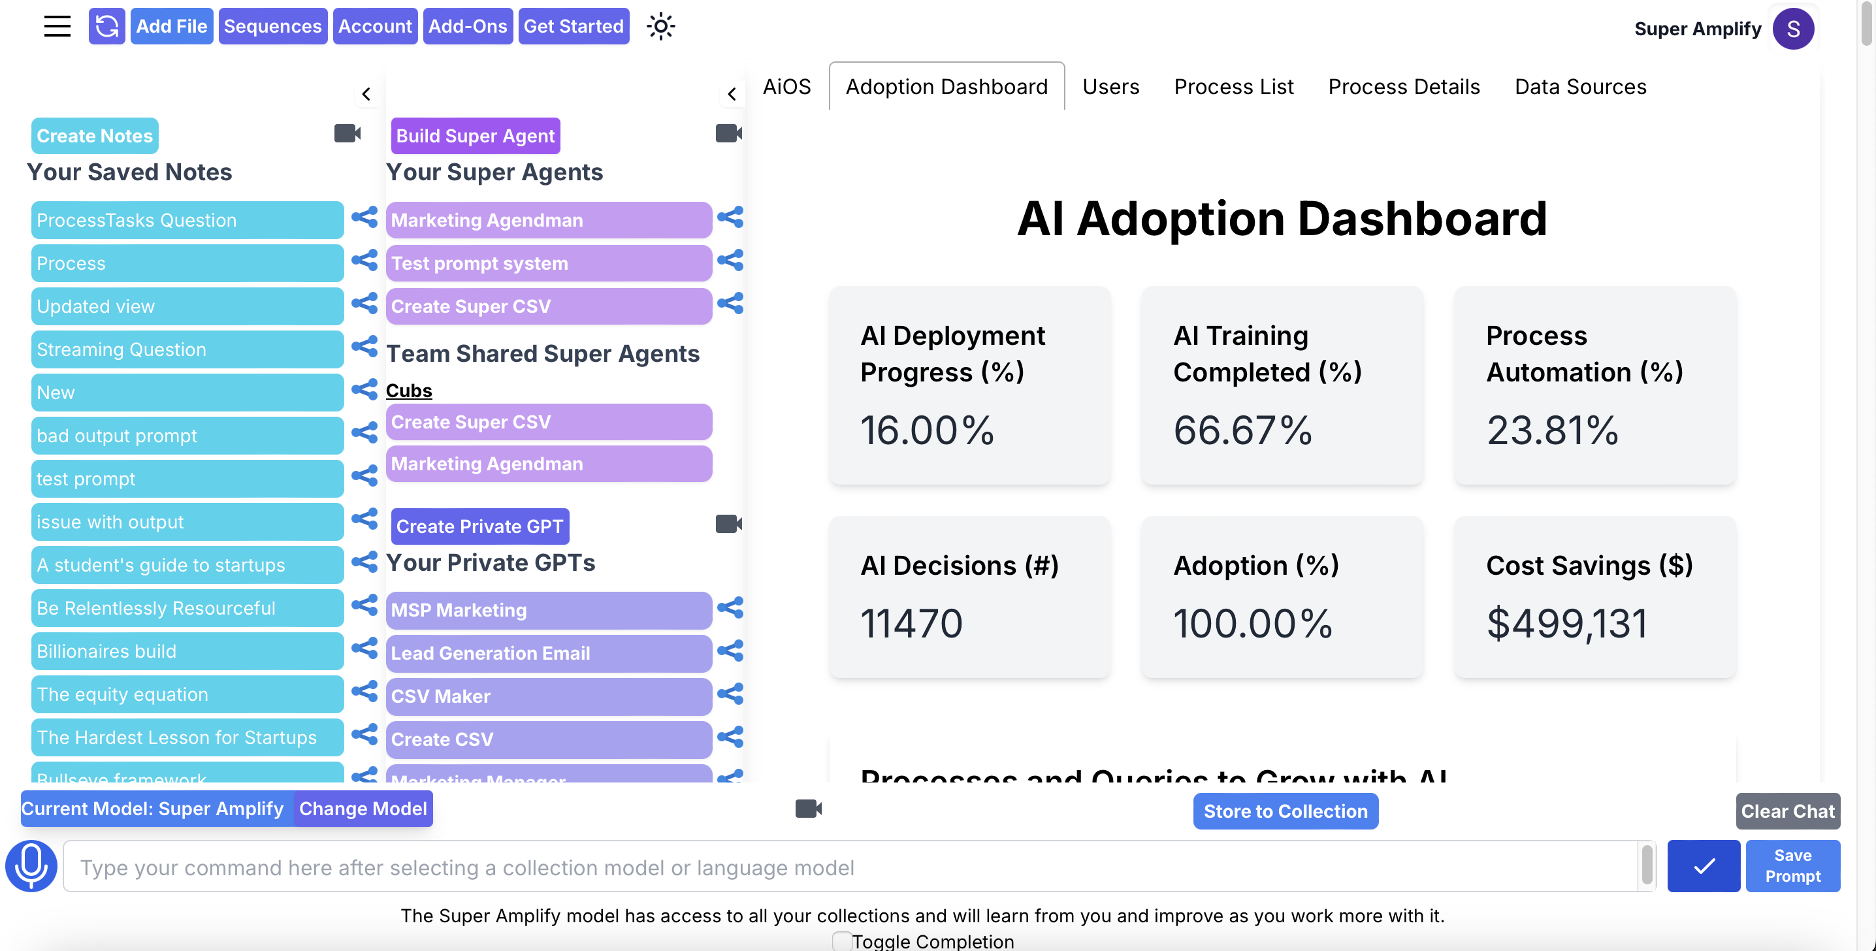Click the command input scrollbar handle
This screenshot has width=1876, height=951.
[1646, 866]
